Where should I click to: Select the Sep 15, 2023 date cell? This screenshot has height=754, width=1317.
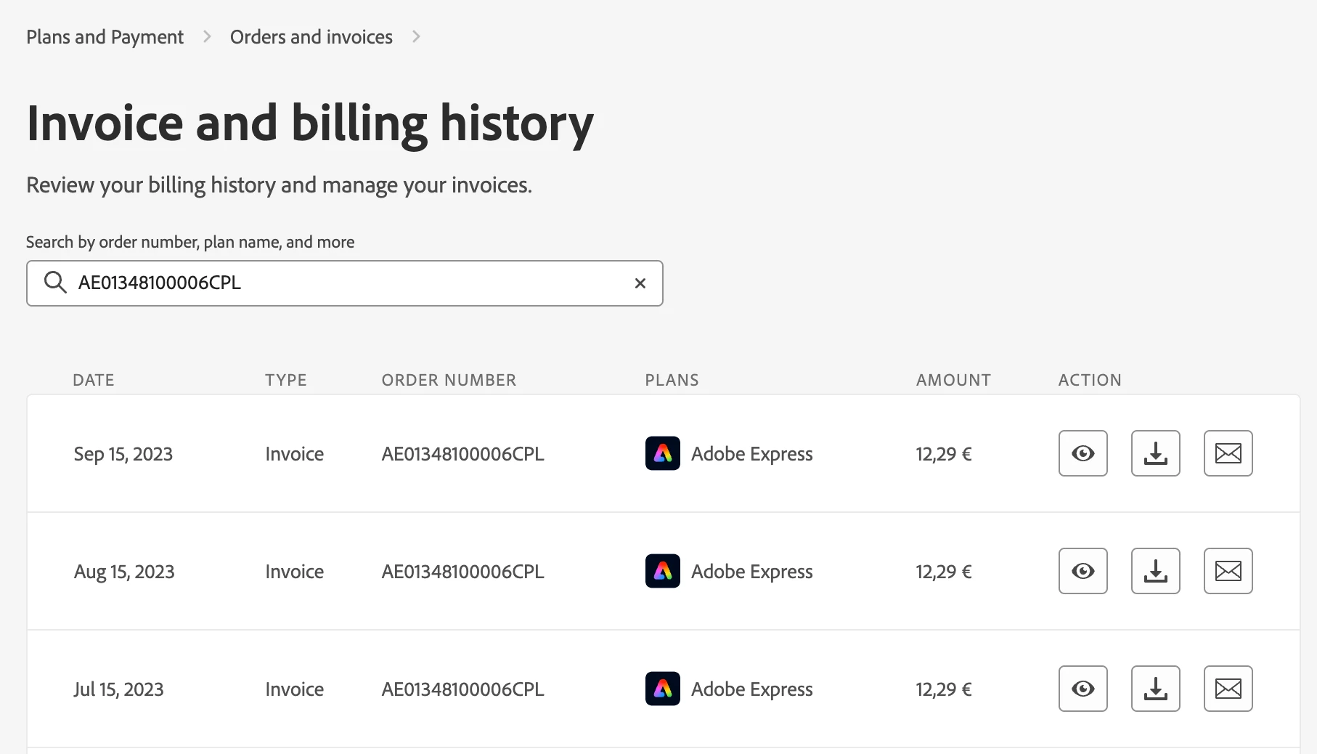click(x=123, y=454)
